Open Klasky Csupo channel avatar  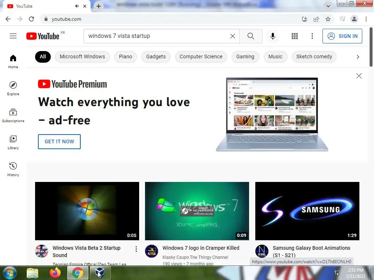[152, 251]
